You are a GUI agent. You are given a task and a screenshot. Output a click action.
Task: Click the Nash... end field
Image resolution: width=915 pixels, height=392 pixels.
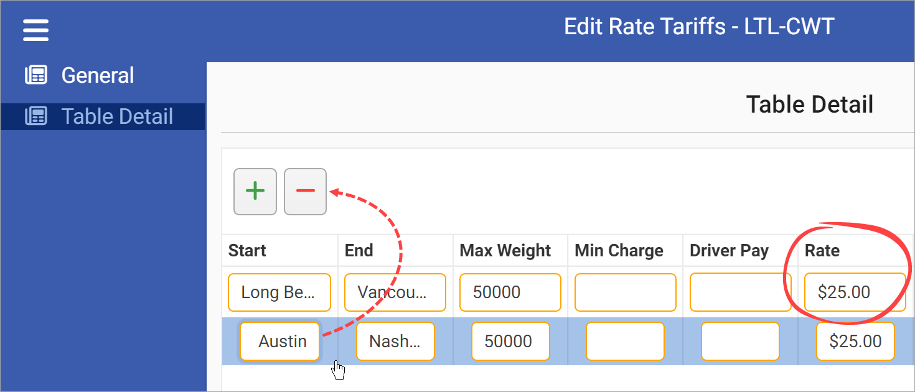[395, 341]
